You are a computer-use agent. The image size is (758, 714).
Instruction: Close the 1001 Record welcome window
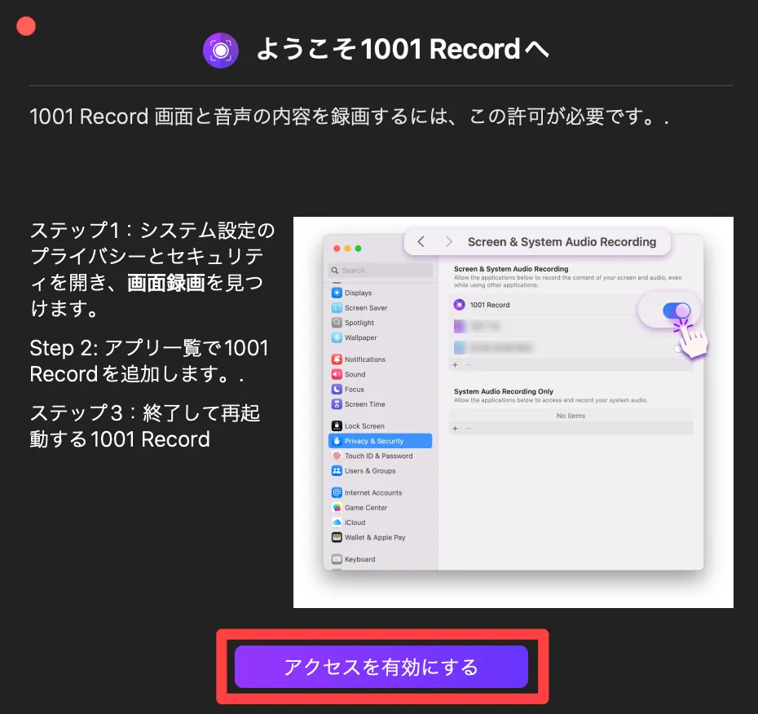click(26, 26)
